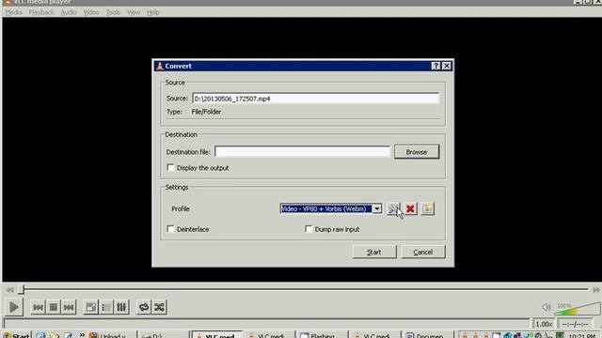Click Start to begin conversion
This screenshot has height=338, width=602.
374,252
